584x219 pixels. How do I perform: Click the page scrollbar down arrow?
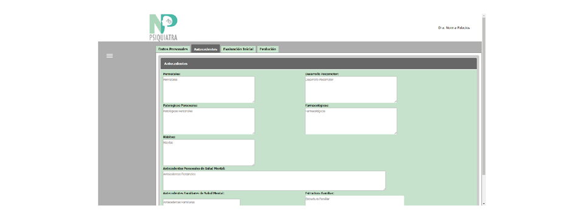coord(484,204)
